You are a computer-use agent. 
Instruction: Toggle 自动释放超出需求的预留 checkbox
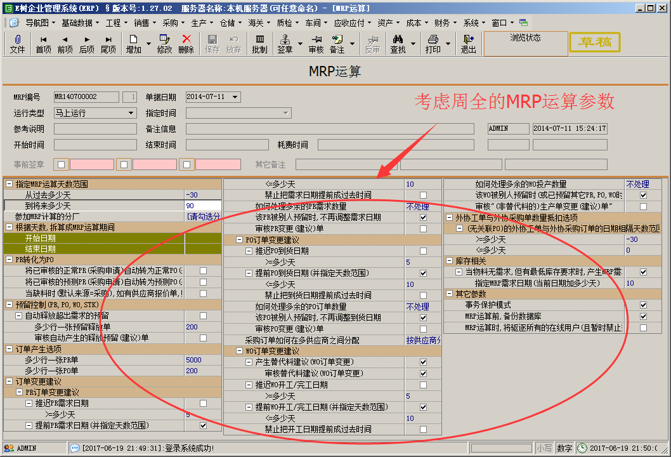tap(204, 315)
